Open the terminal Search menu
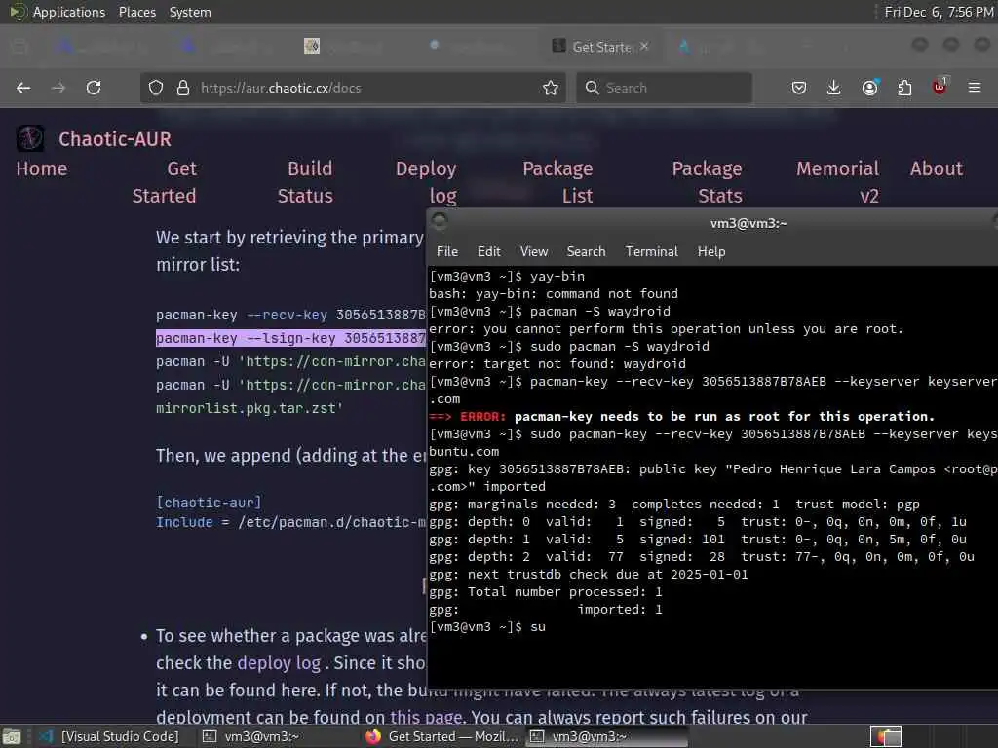The image size is (998, 748). tap(586, 251)
